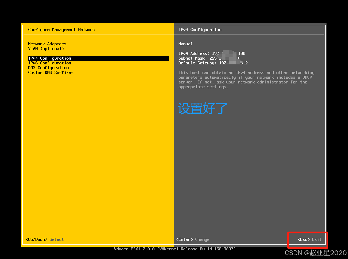Open DNS Configuration entry

click(x=48, y=68)
